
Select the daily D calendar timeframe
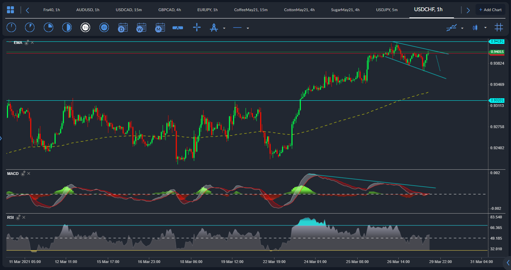point(123,28)
